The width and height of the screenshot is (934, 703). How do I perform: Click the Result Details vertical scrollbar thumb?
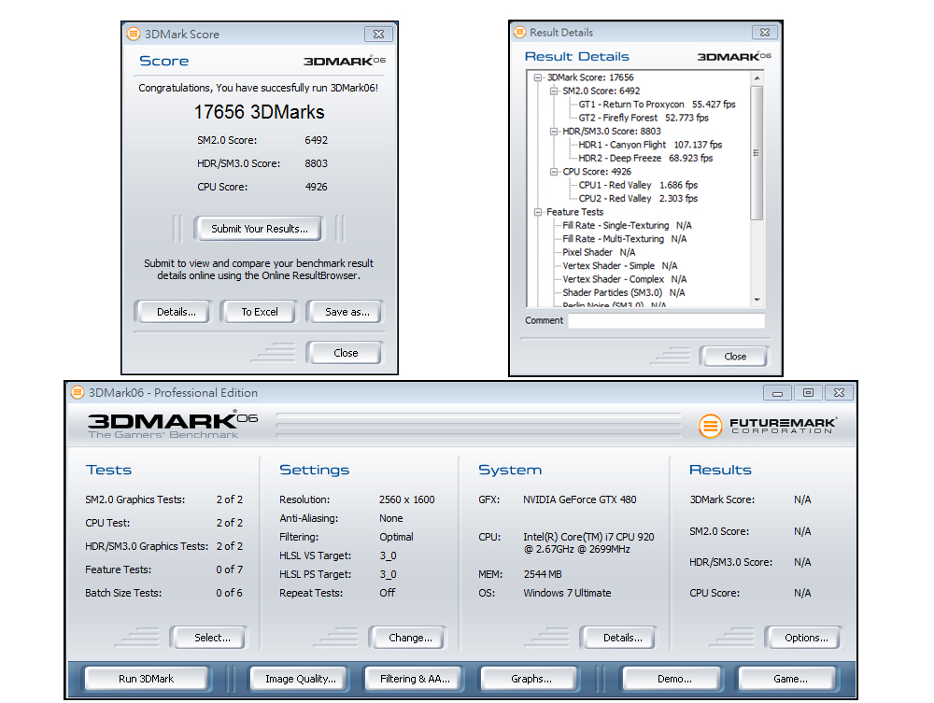tap(757, 153)
